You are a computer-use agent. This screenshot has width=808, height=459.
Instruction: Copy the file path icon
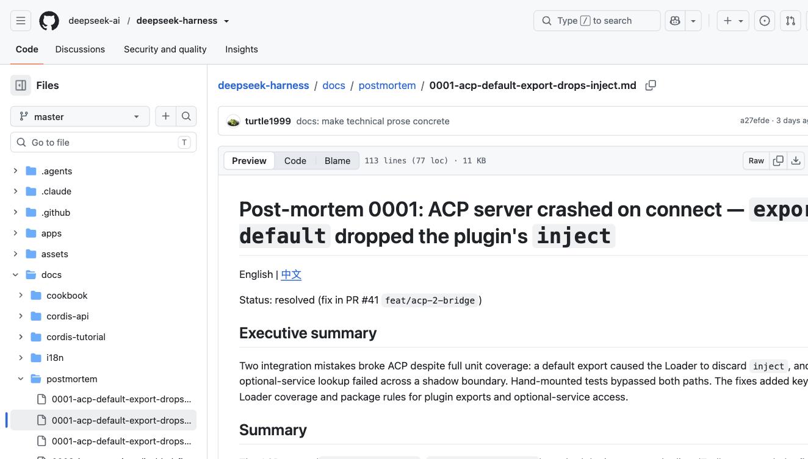click(651, 85)
